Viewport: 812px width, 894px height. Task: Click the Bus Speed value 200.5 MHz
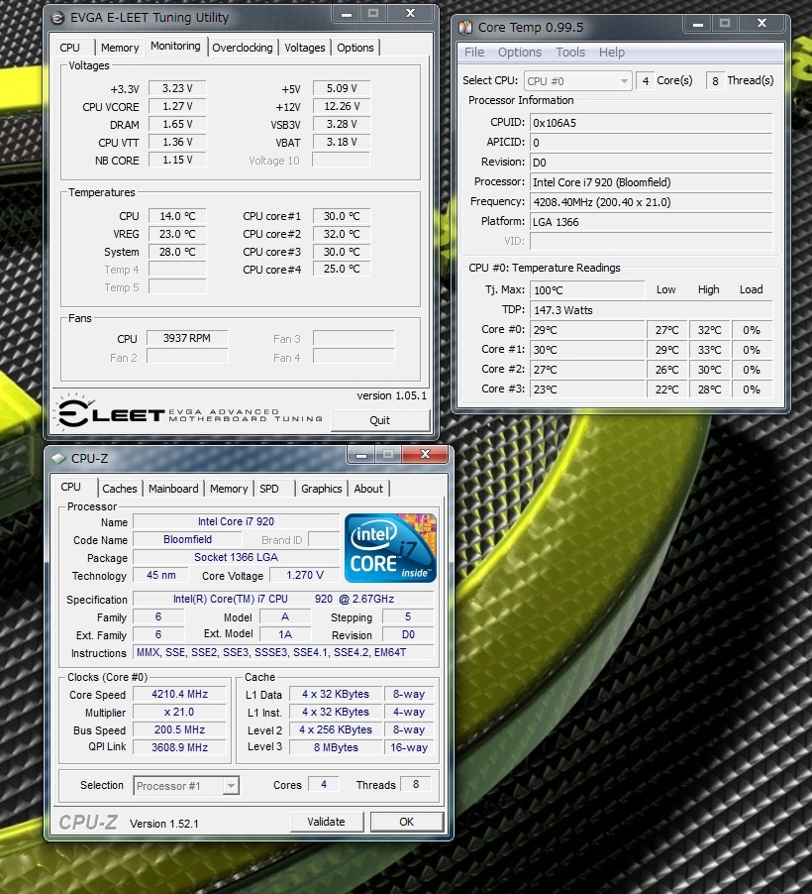pos(179,729)
